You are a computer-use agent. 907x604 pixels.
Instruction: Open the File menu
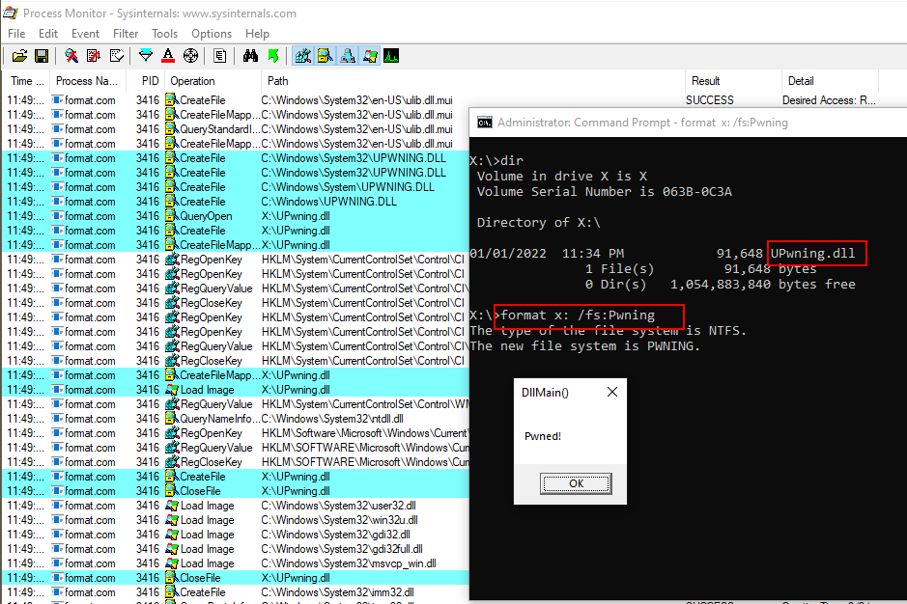pos(16,34)
